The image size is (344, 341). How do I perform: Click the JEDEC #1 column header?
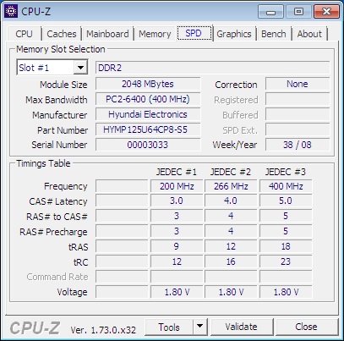(177, 172)
